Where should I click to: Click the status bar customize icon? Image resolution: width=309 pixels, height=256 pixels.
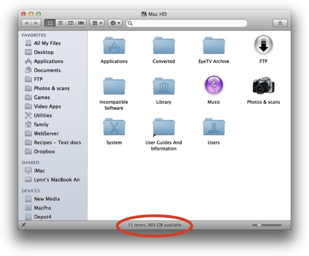(23, 225)
